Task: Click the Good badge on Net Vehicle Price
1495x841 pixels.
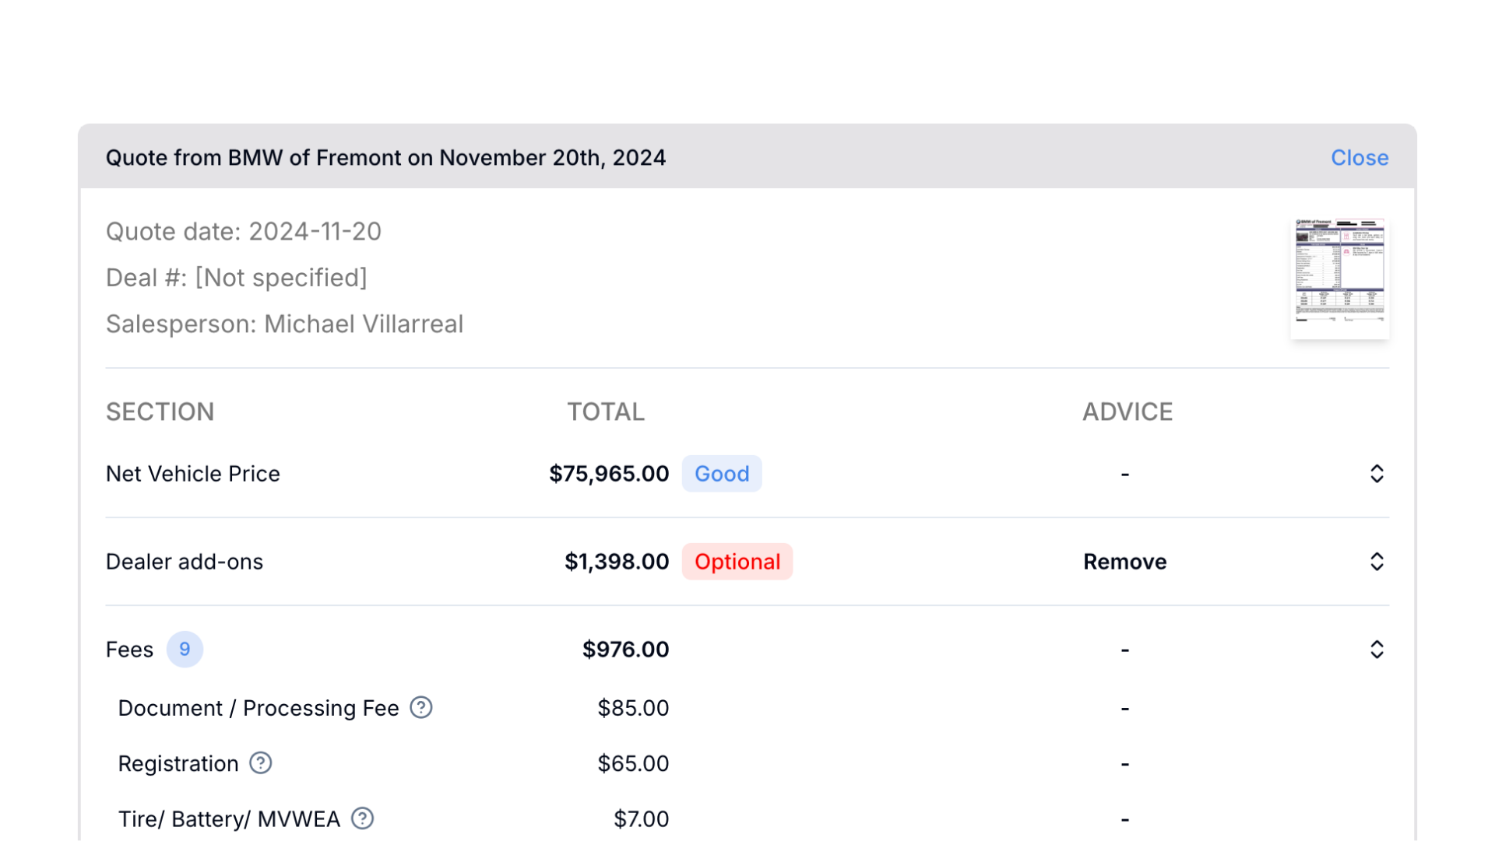Action: pos(721,474)
